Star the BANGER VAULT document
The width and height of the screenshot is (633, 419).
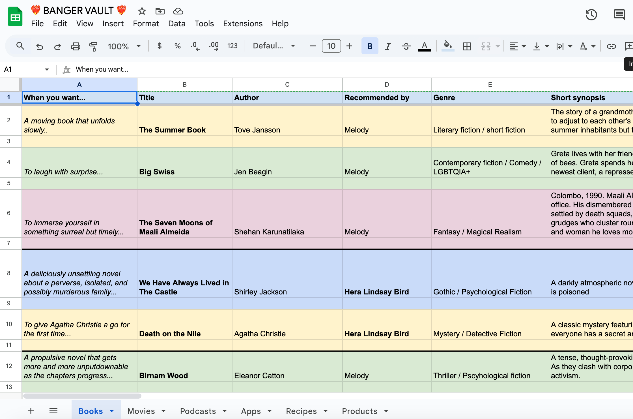coord(142,11)
